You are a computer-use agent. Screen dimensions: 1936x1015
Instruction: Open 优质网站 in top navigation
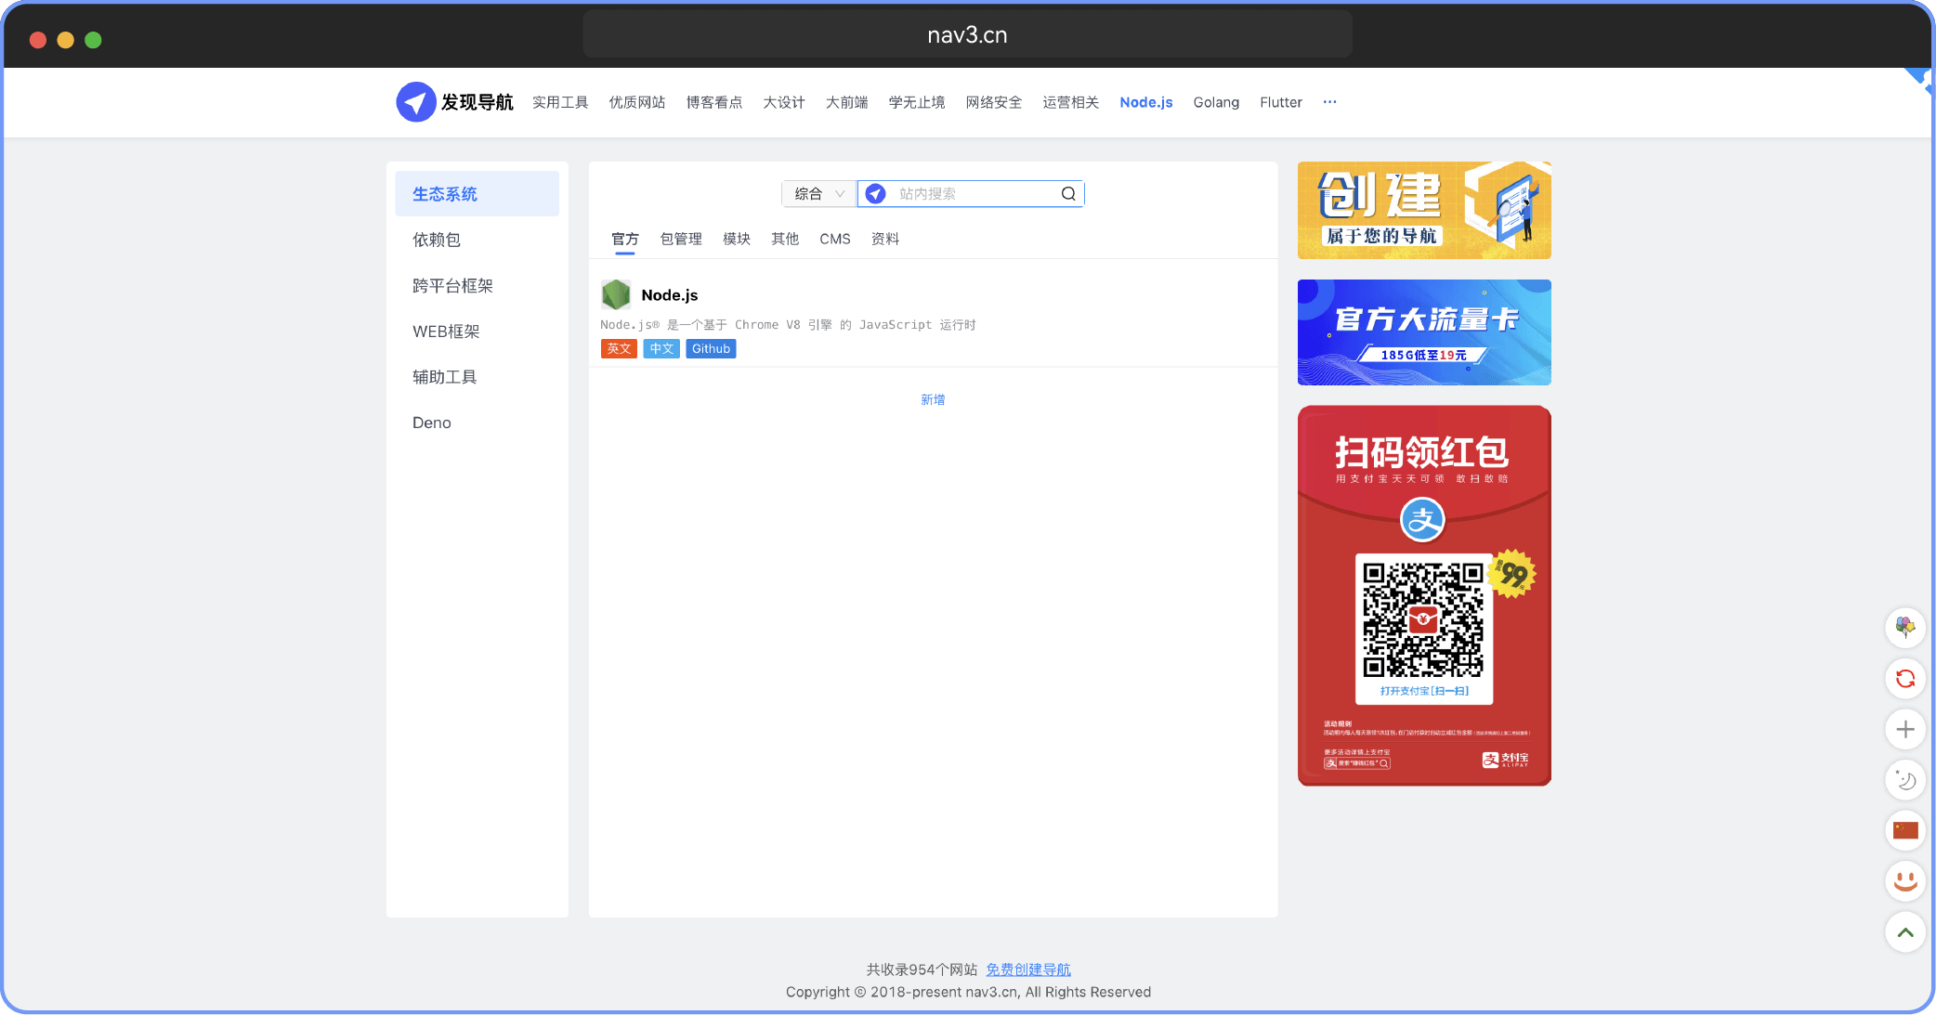tap(637, 102)
